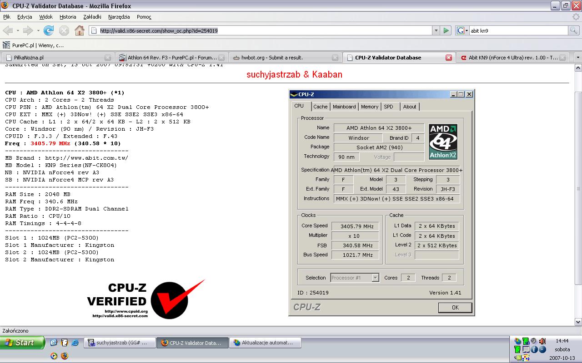Click the blue round tray icon next to the info icon
The width and height of the screenshot is (582, 363).
pyautogui.click(x=542, y=349)
